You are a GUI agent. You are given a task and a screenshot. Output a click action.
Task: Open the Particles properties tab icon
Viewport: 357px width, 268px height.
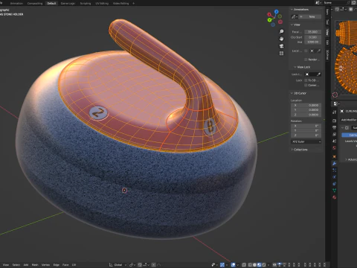click(334, 170)
